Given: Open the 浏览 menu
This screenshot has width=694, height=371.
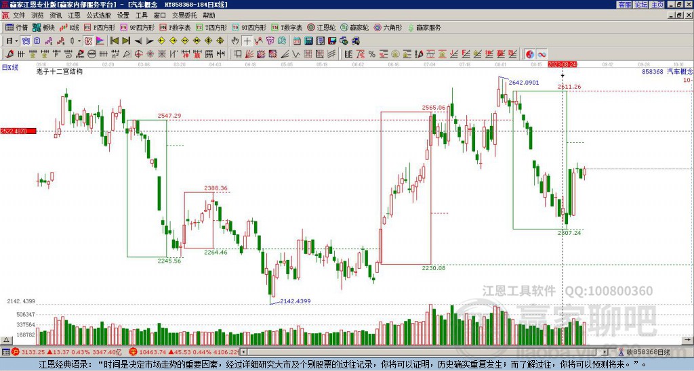Looking at the screenshot, I should [38, 16].
